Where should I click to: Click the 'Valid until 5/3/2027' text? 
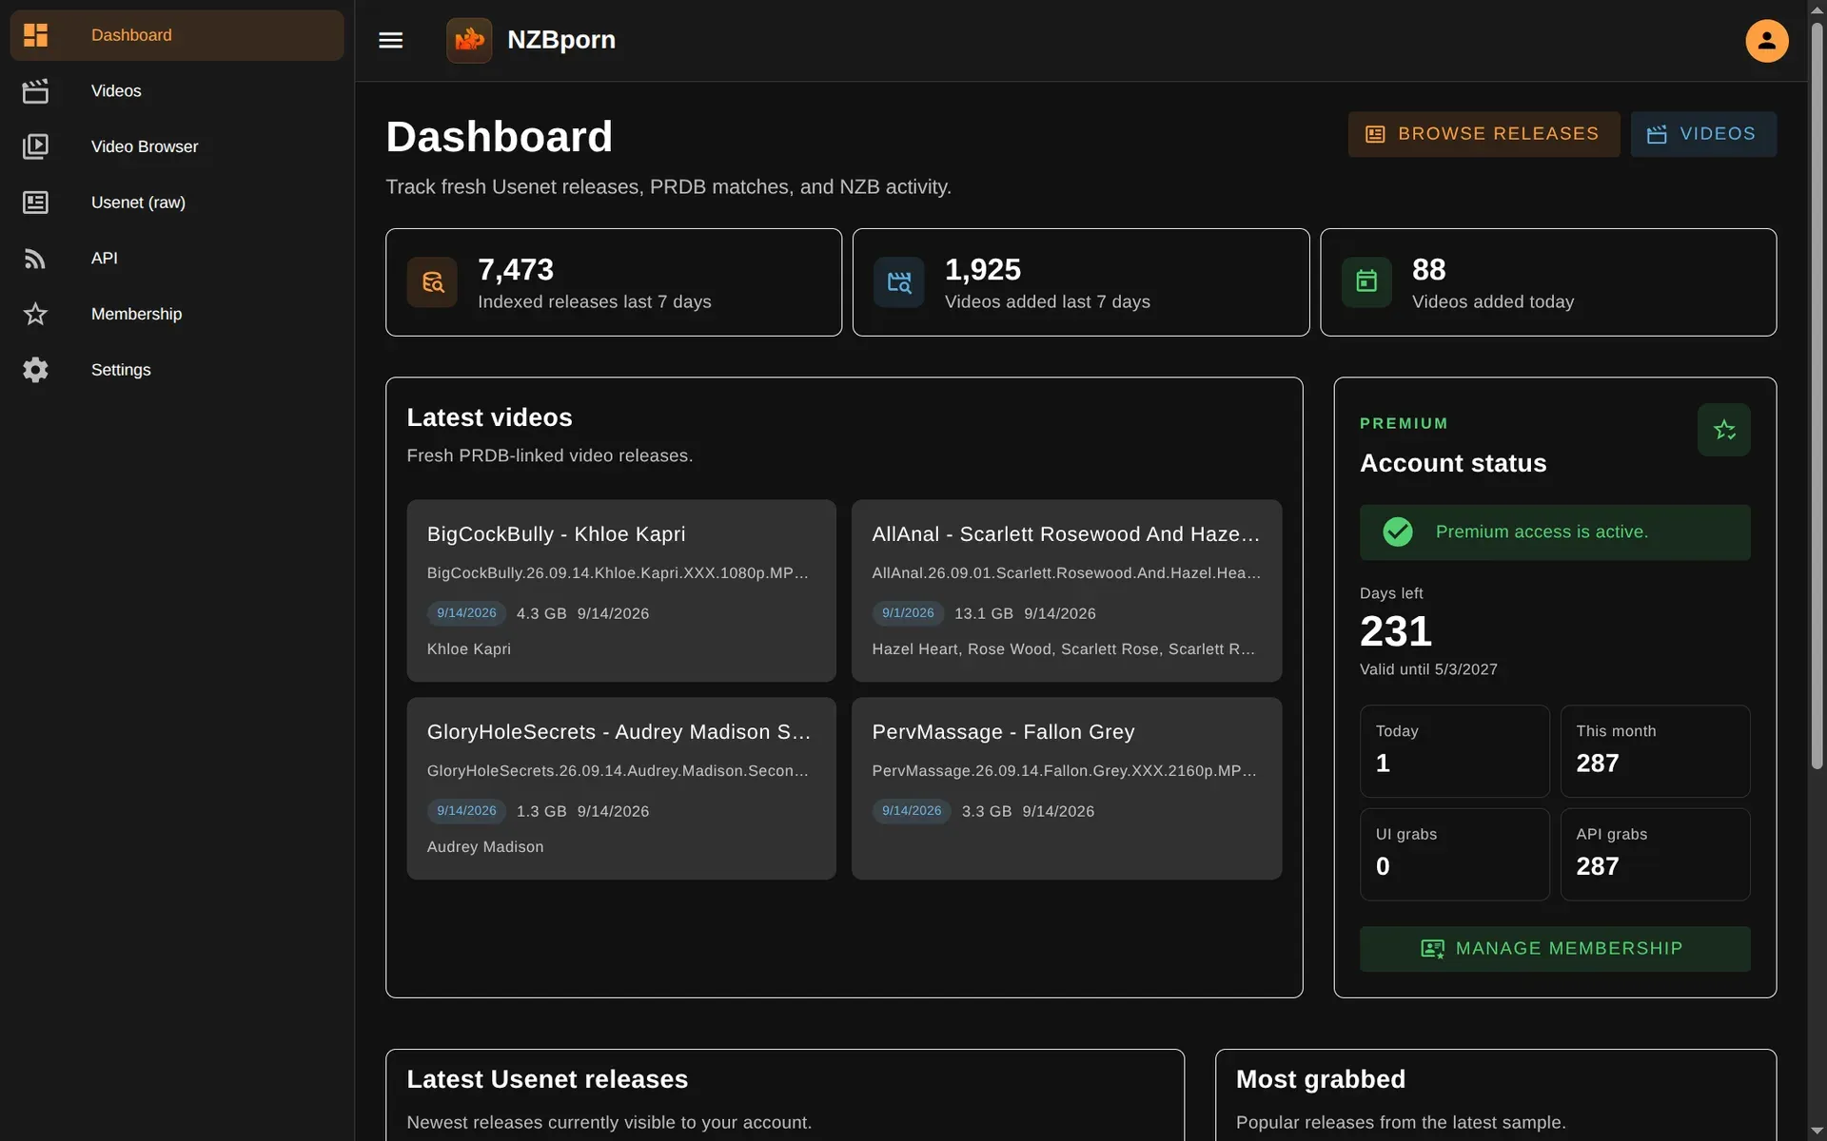[x=1428, y=669]
